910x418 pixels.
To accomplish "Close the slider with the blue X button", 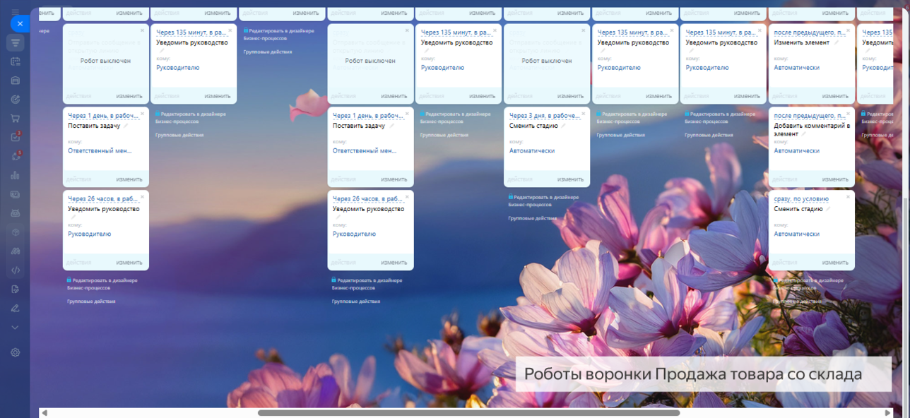I will [x=20, y=23].
